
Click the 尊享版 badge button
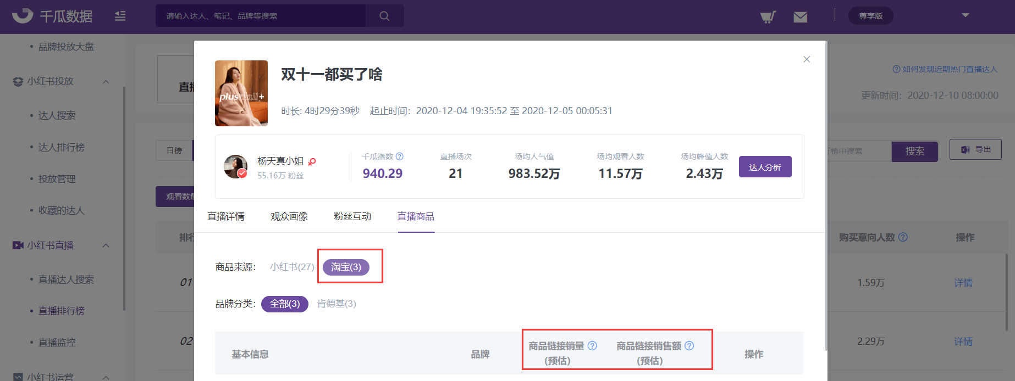click(x=871, y=16)
